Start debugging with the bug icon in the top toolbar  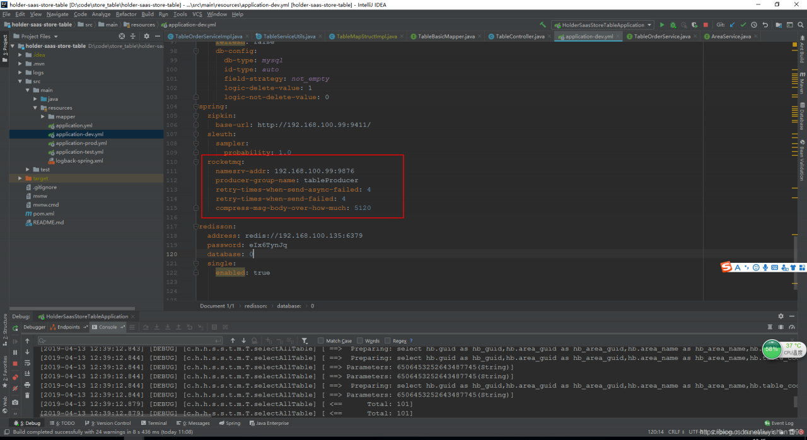pyautogui.click(x=673, y=25)
